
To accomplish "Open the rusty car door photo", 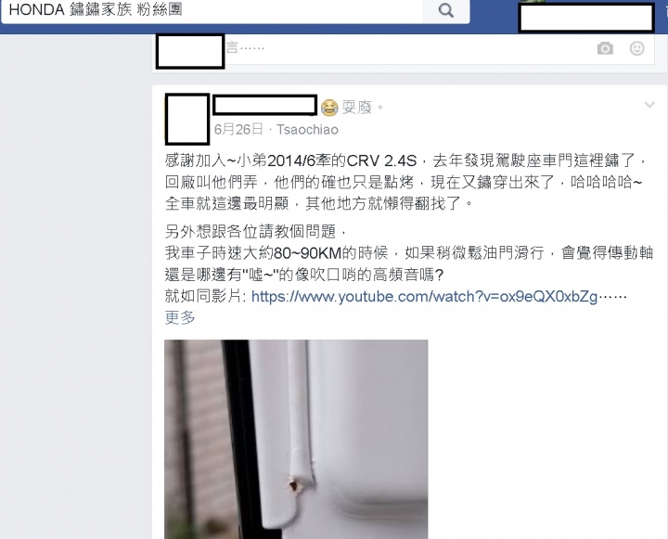I will (296, 440).
